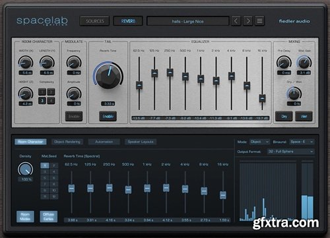This screenshot has height=238, width=330.
Task: Click the Modulate Frequency value 0 Hz
Action: (x=74, y=73)
